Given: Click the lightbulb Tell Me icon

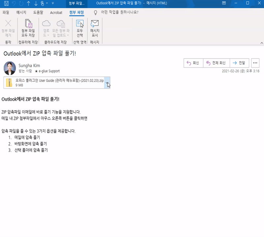Looking at the screenshot, I should [x=95, y=13].
